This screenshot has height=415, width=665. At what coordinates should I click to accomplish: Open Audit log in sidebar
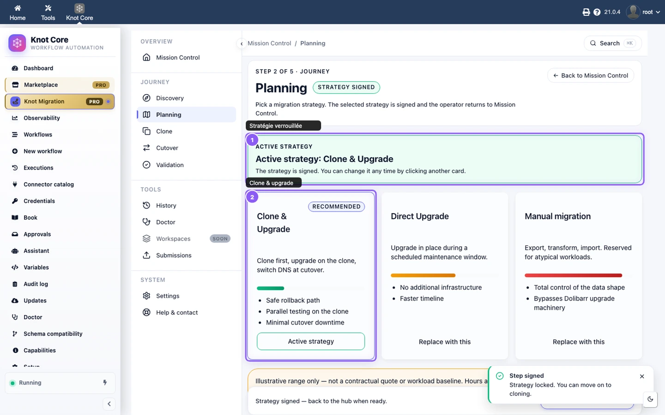click(x=60, y=284)
